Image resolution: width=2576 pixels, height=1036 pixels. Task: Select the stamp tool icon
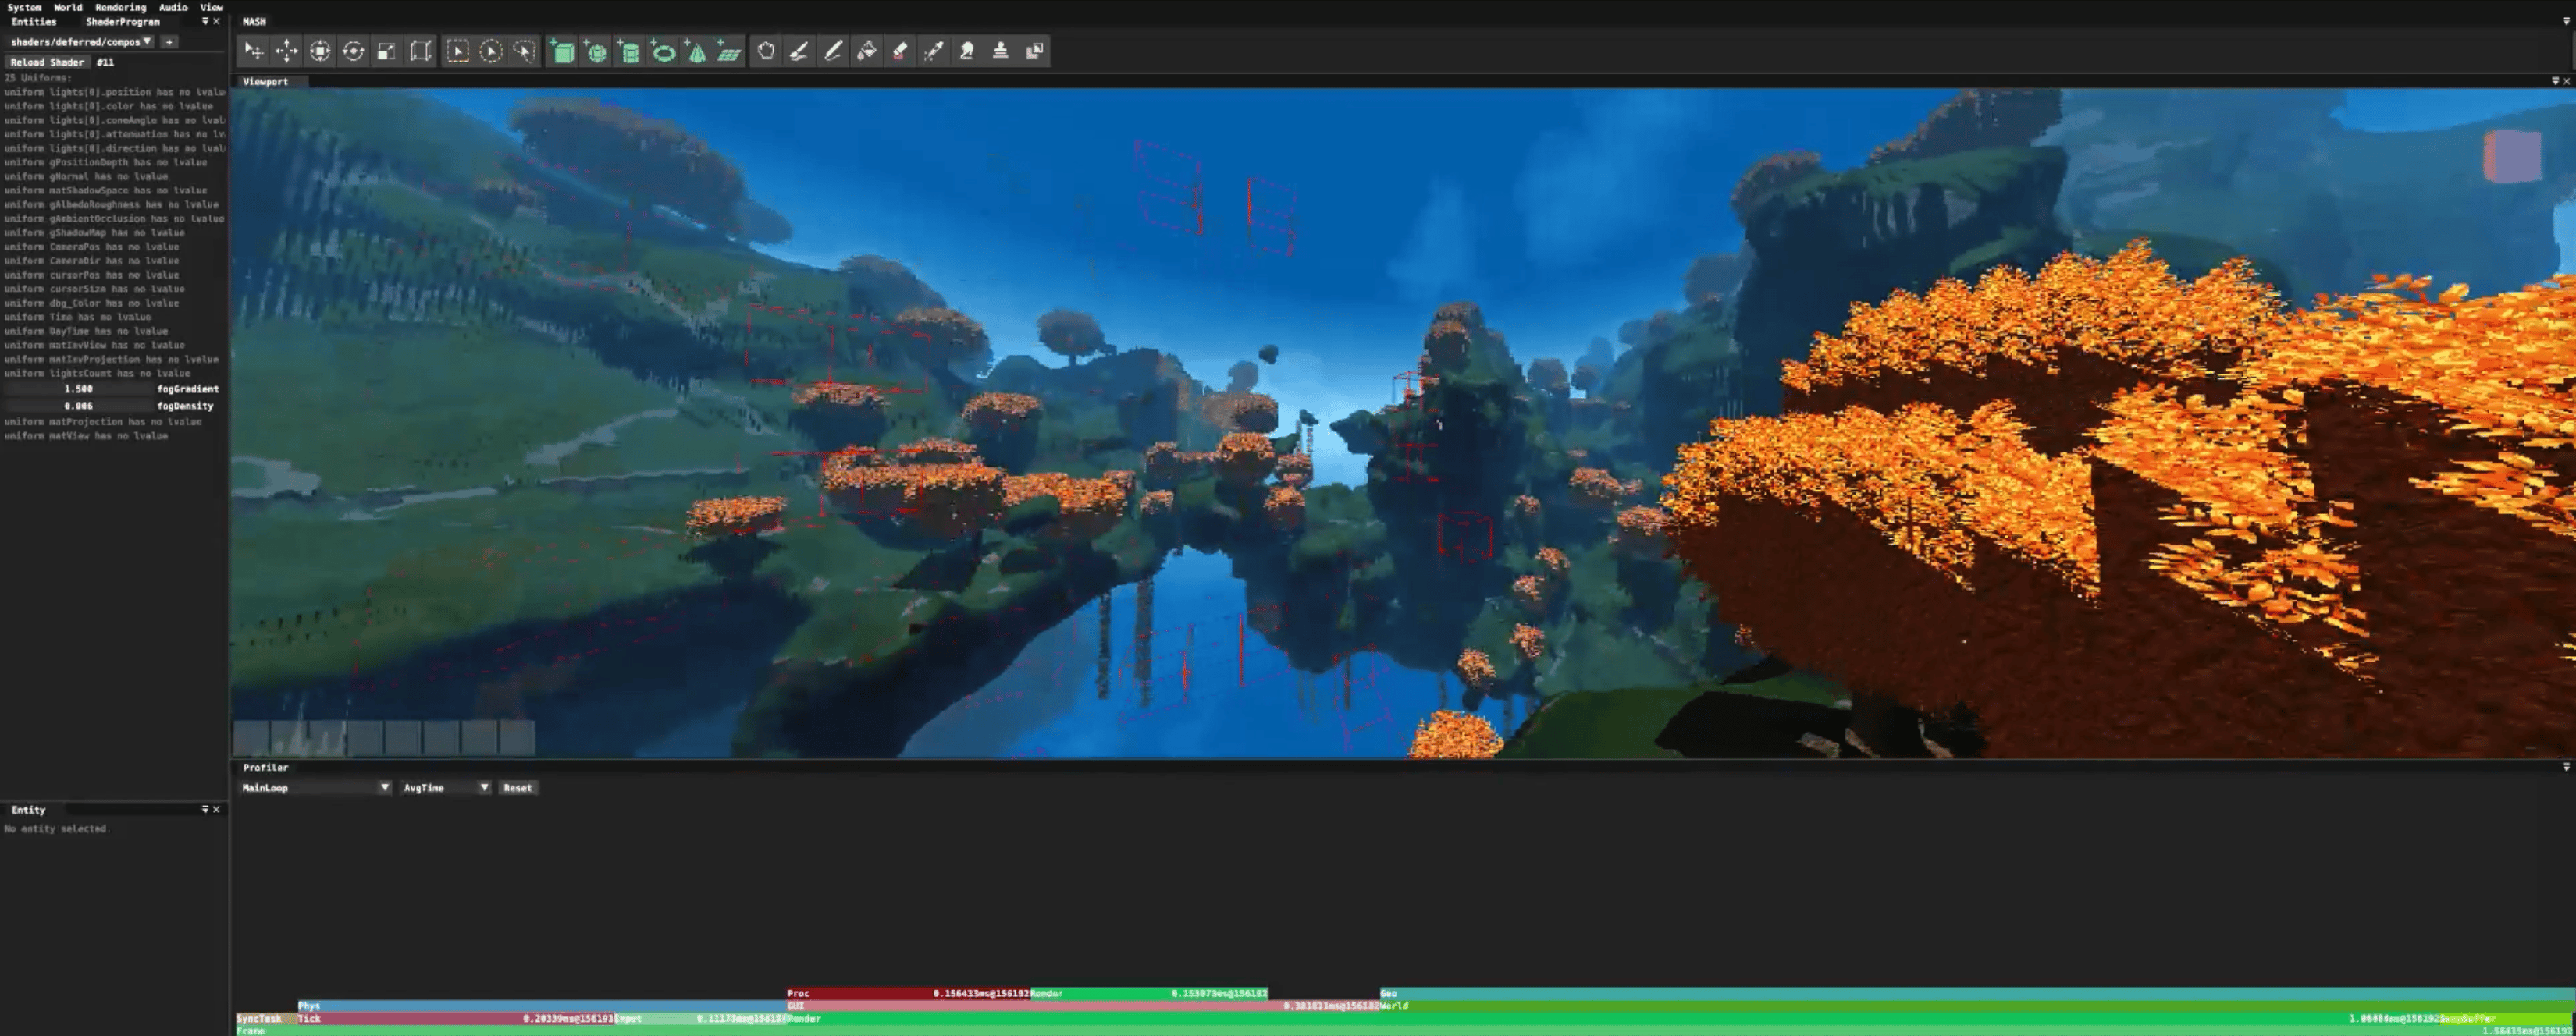click(1000, 51)
